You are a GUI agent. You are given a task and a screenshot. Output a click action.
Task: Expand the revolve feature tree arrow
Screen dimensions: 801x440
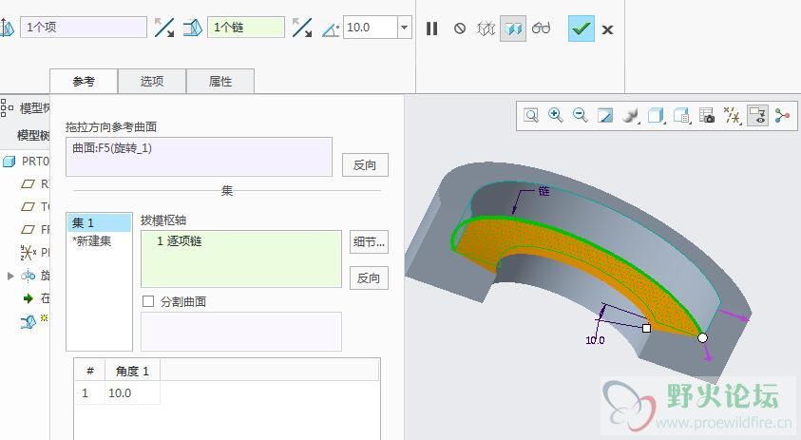click(10, 276)
